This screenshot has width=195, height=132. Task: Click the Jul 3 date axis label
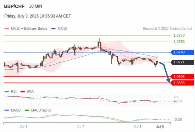click(x=137, y=127)
